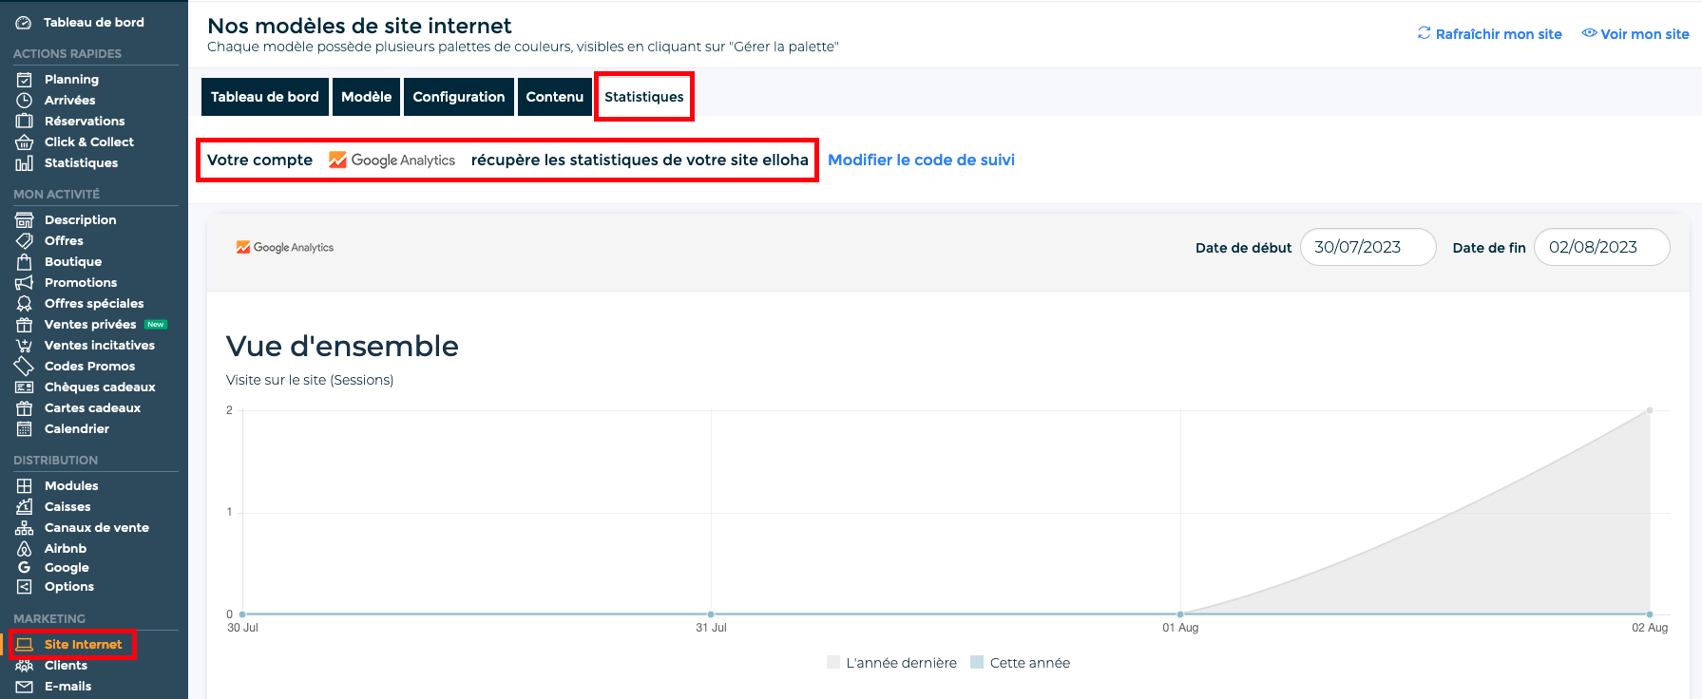Image resolution: width=1702 pixels, height=699 pixels.
Task: Open Boutique via its shopping bag icon
Action: (24, 262)
